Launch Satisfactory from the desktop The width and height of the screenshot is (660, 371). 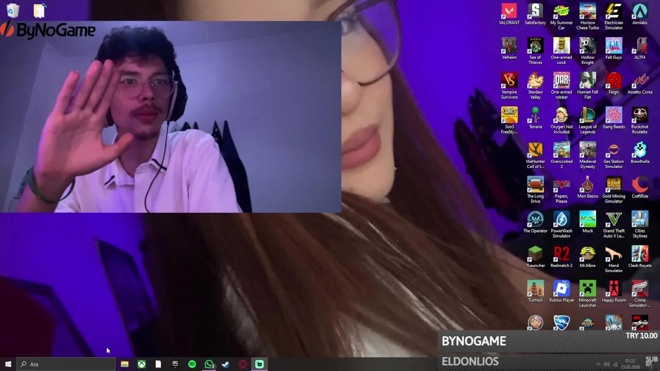tap(535, 14)
